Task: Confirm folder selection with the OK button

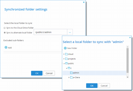Action: click(x=92, y=86)
